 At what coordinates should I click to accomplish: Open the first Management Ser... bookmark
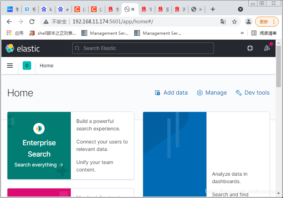point(105,33)
